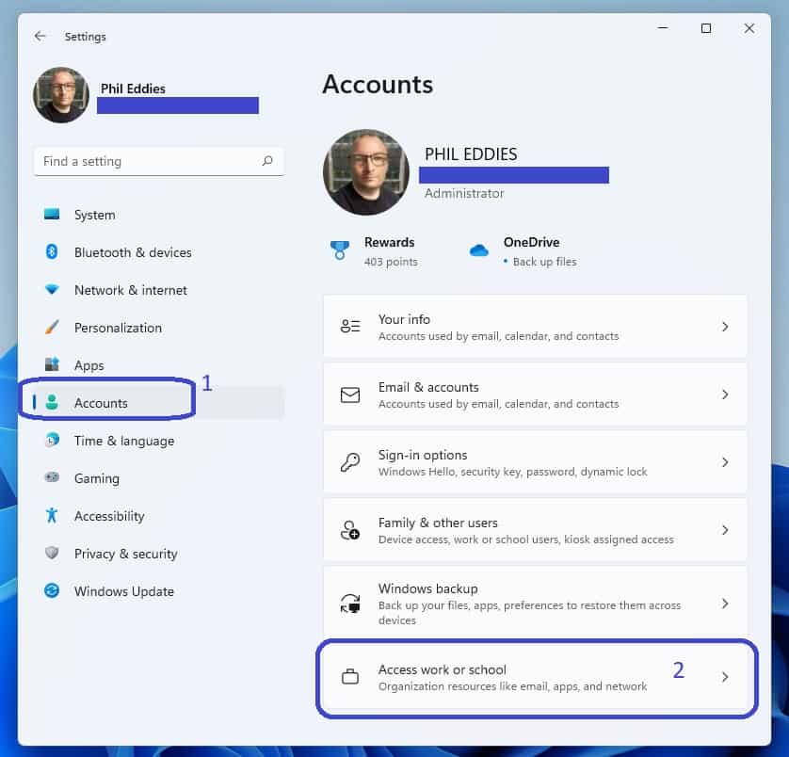Click the Personalization paintbrush icon
Screen dimensions: 789x757
52,327
